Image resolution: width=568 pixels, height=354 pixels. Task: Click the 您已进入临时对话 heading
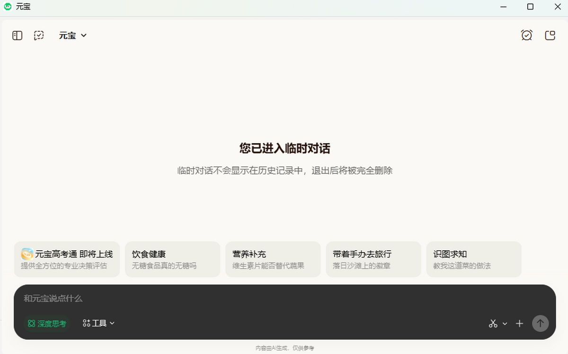click(x=284, y=148)
